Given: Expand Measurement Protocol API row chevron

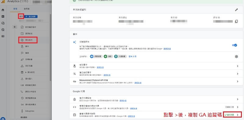Looking at the screenshot, I should pyautogui.click(x=238, y=81).
